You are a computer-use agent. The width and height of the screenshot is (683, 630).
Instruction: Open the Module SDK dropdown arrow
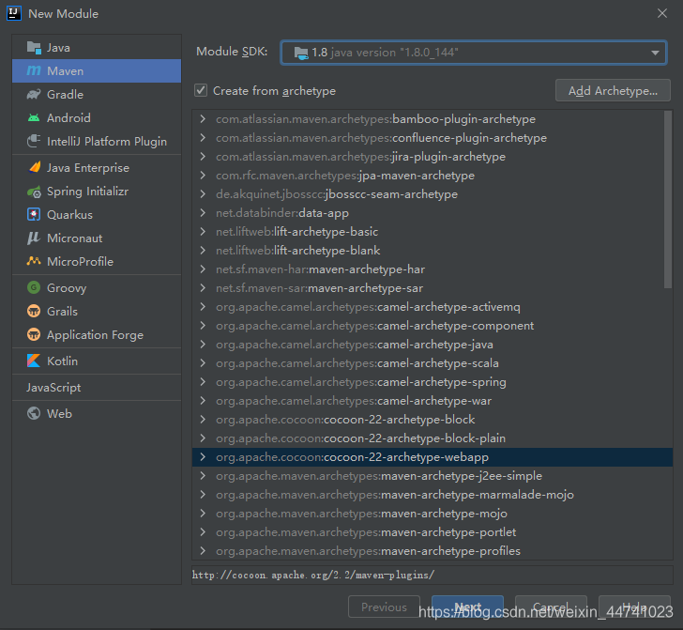point(655,53)
